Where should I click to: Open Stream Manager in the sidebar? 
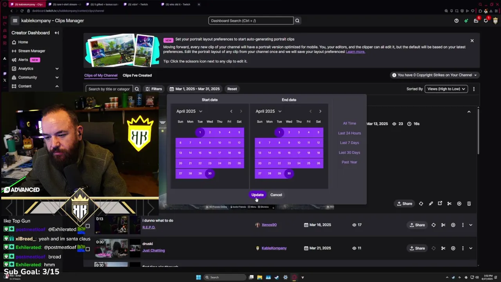pyautogui.click(x=32, y=51)
